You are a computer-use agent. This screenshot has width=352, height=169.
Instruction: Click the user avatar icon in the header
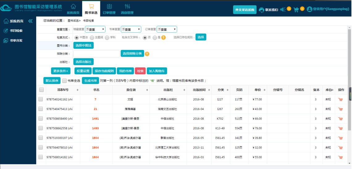click(x=310, y=9)
